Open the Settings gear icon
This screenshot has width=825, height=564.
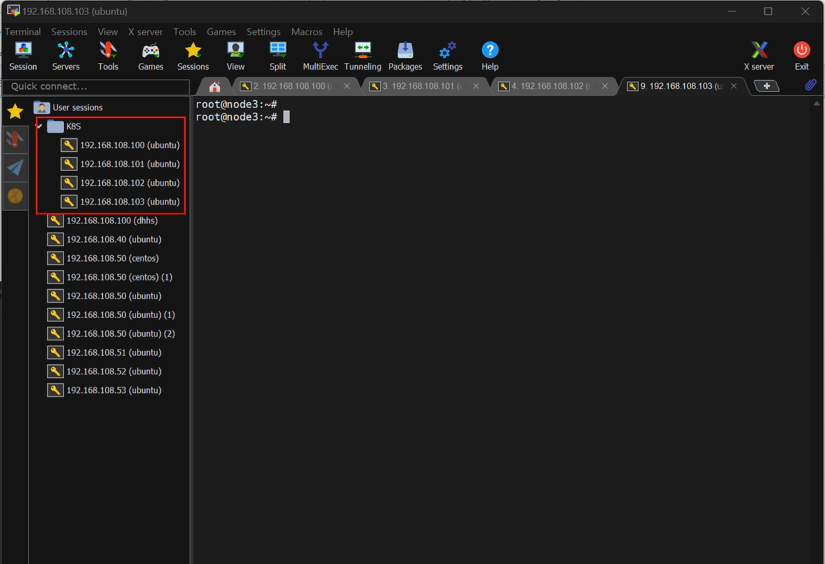(447, 56)
